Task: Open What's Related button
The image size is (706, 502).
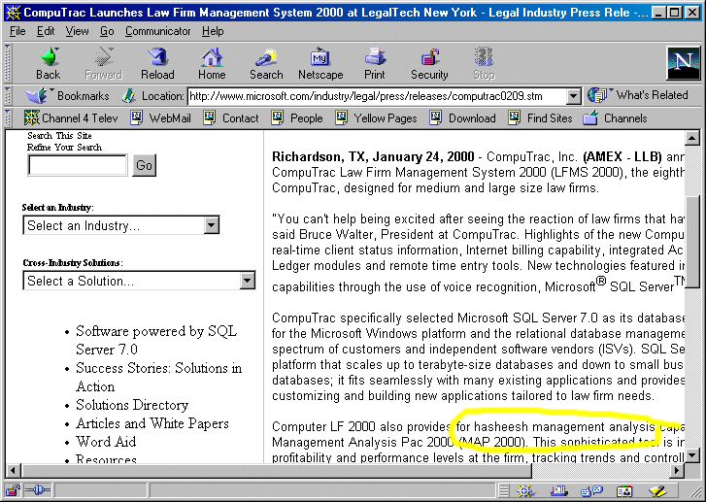Action: [638, 95]
